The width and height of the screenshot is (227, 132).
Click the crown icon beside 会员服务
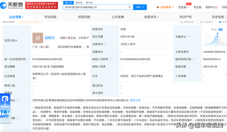[158, 7]
